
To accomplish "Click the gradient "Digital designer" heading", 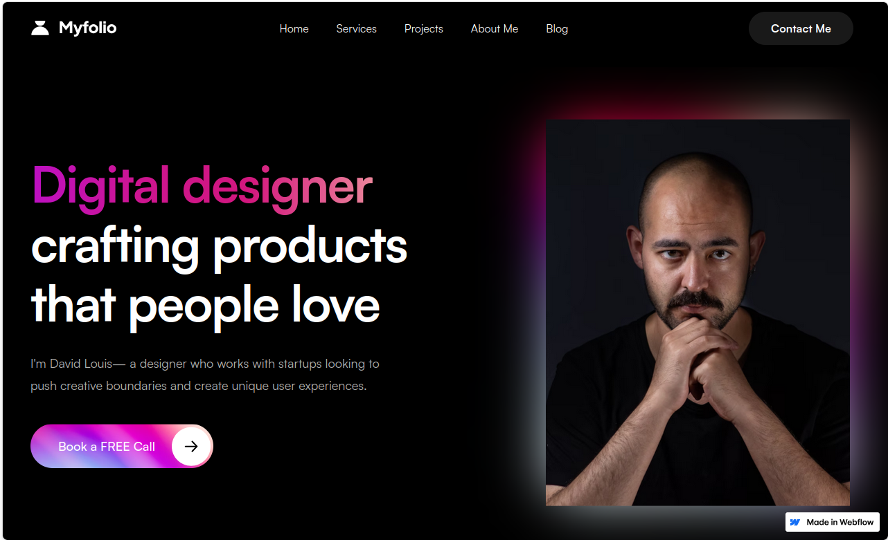I will point(202,185).
